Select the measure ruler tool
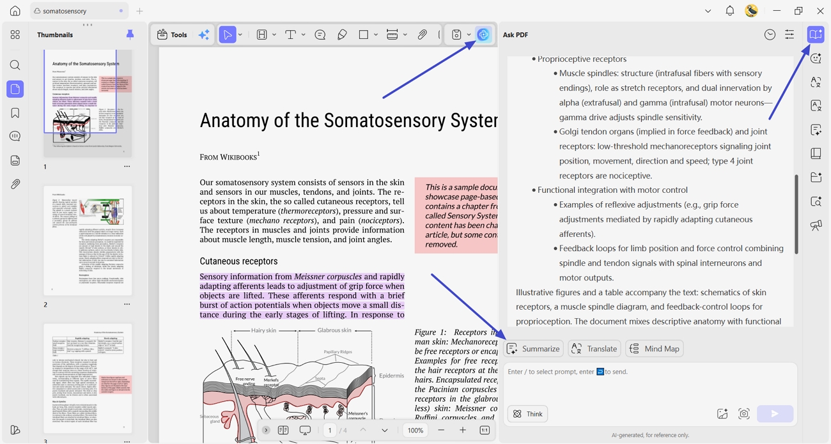Viewport: 831px width, 444px height. (x=392, y=35)
